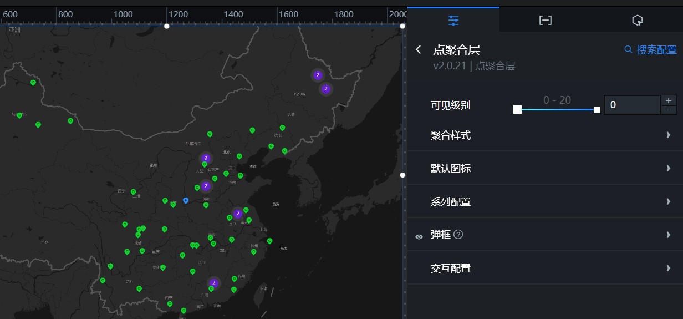Click the 可见级别 label

(450, 105)
